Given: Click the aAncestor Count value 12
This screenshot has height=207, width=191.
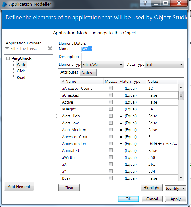Looking at the screenshot, I should (151, 88).
